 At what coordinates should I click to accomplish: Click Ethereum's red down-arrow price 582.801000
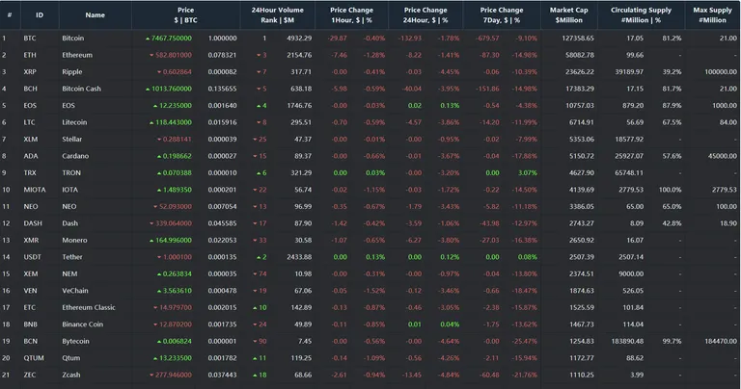click(x=171, y=55)
